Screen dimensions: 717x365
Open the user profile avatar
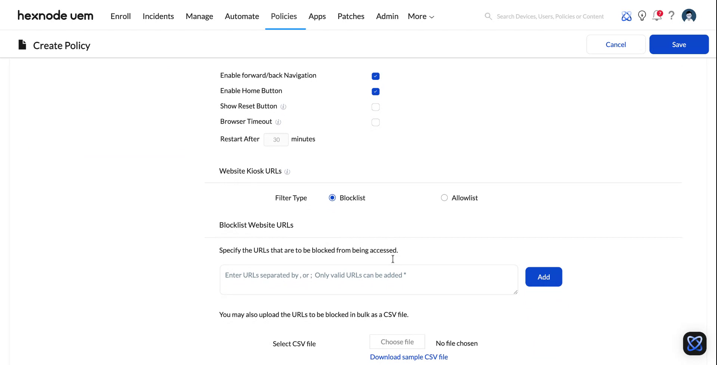click(x=689, y=16)
